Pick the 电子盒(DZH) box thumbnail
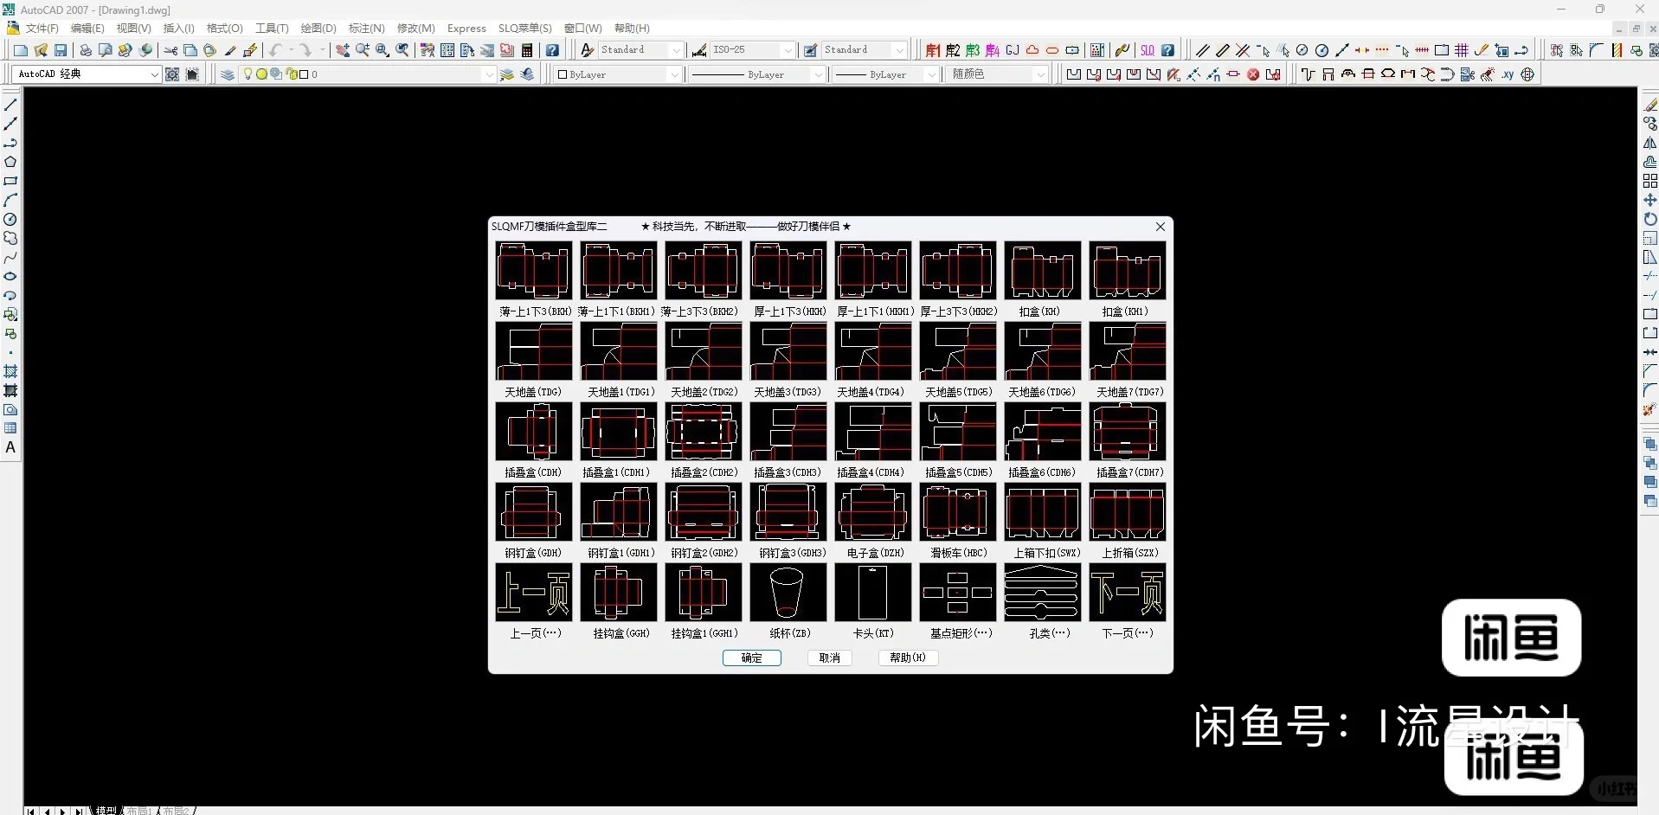 pos(873,512)
